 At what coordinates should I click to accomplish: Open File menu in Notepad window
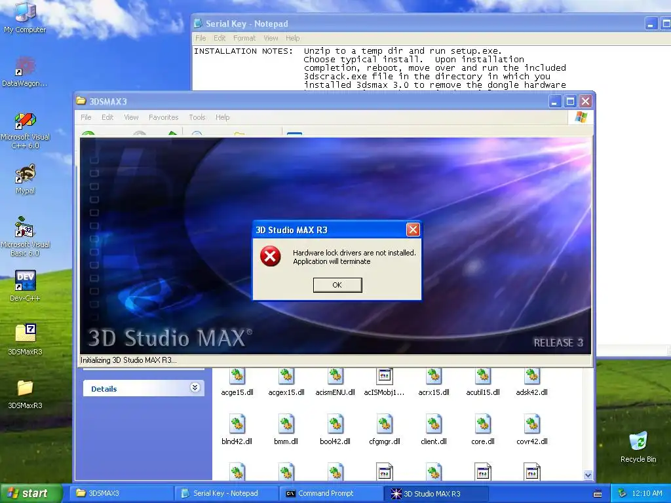pos(201,38)
